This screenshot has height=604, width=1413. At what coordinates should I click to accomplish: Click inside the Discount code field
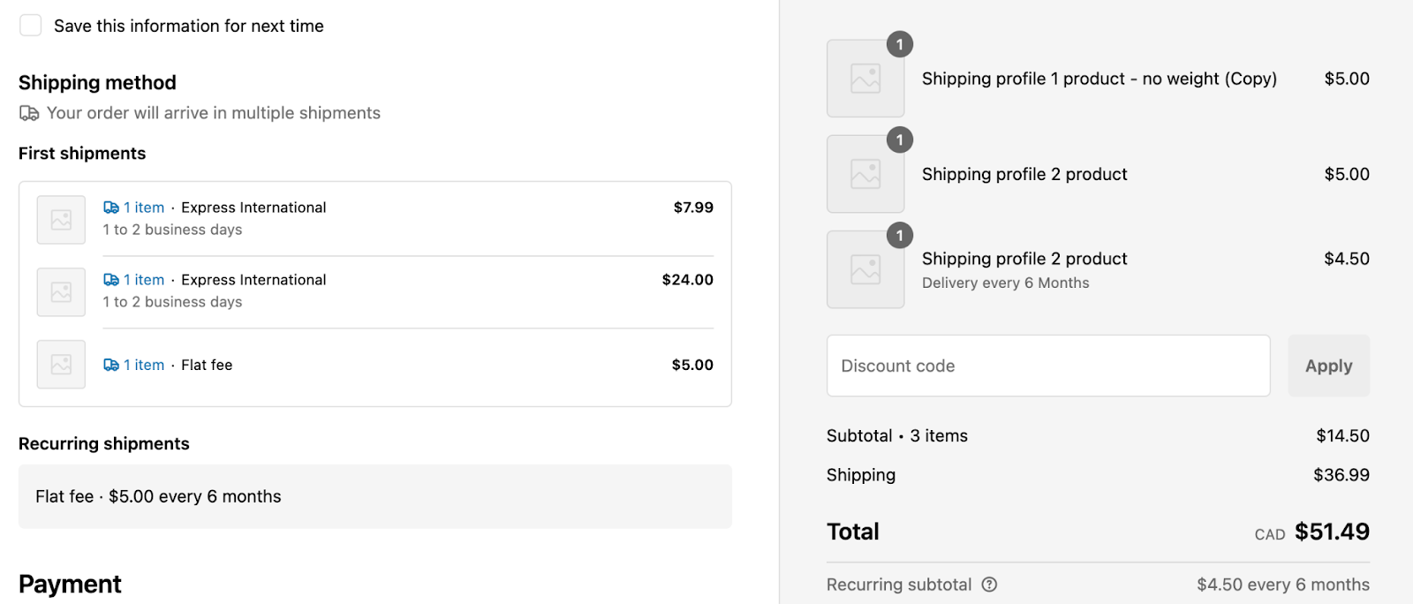point(1048,366)
